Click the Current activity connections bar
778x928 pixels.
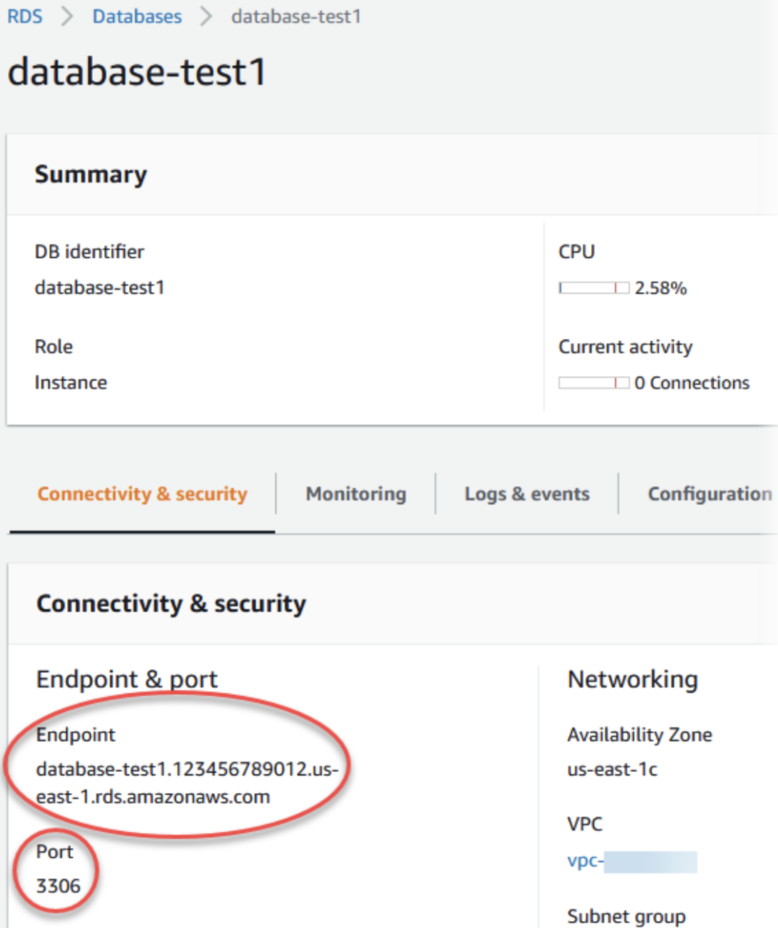coord(594,383)
